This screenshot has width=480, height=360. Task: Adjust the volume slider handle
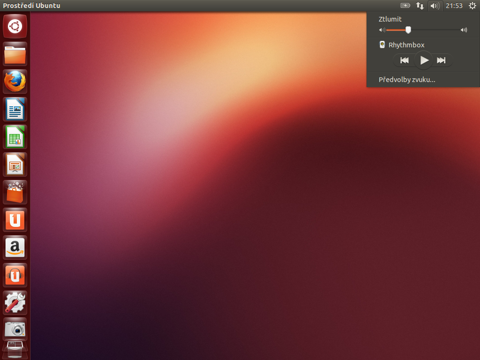click(x=408, y=30)
